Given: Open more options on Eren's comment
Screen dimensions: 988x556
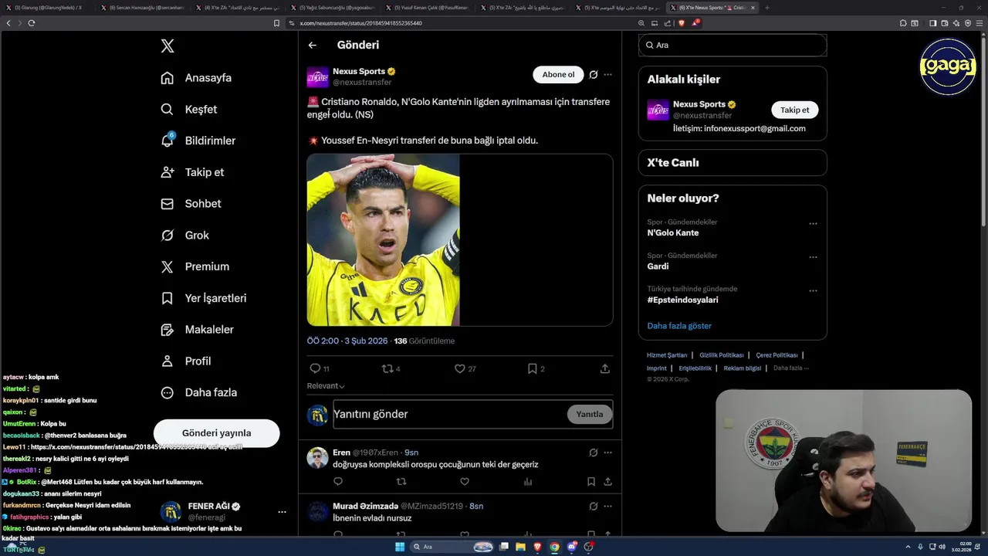Looking at the screenshot, I should click(608, 453).
